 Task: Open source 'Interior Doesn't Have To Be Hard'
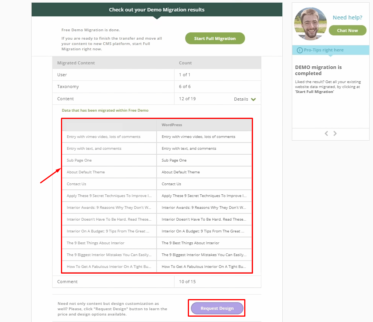[x=109, y=219]
